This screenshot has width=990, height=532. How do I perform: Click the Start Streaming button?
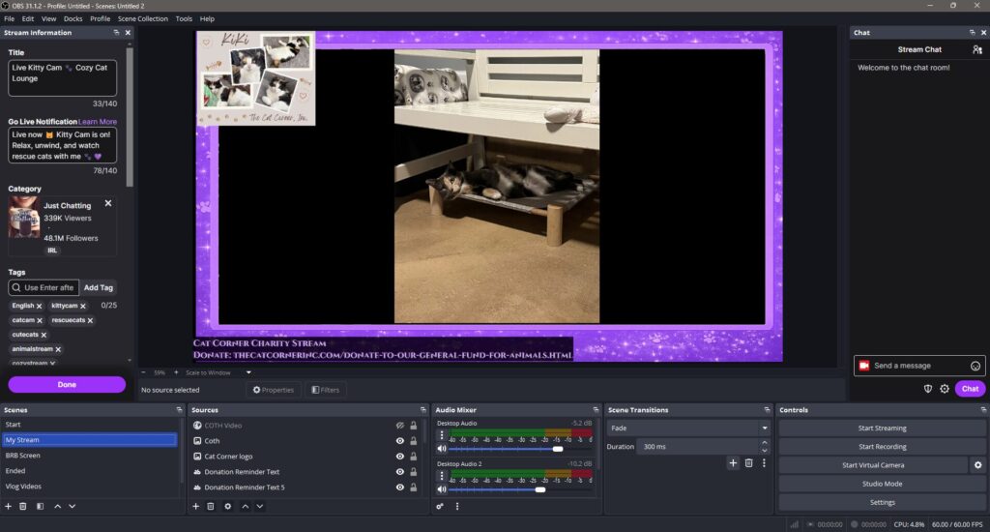tap(881, 428)
